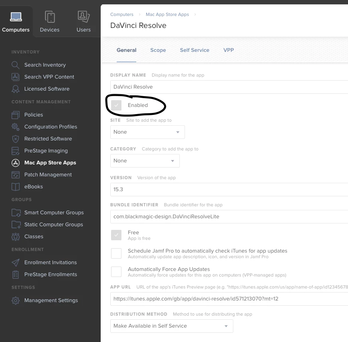Enable scheduled iTunes app update checks
The image size is (348, 342).
tap(116, 253)
